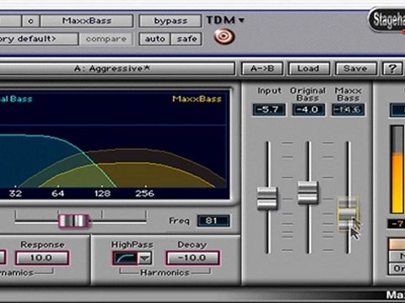Image resolution: width=405 pixels, height=303 pixels.
Task: Click the HighPass filter curve icon
Action: click(126, 258)
